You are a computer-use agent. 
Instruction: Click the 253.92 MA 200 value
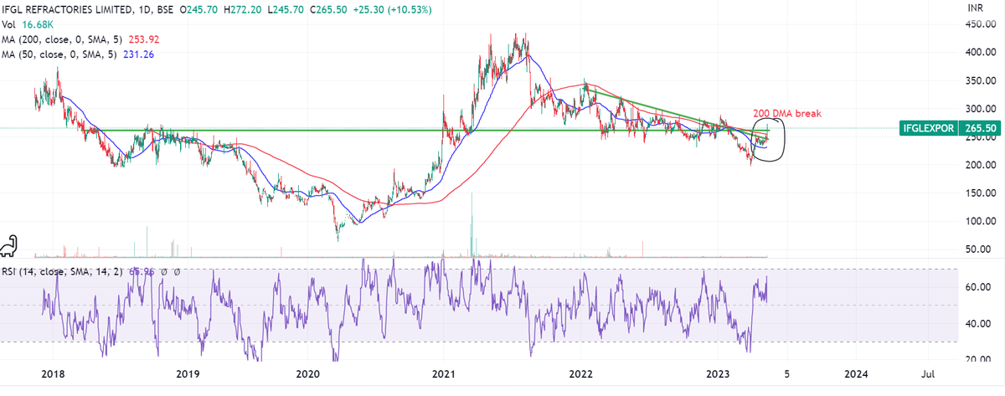pyautogui.click(x=143, y=39)
